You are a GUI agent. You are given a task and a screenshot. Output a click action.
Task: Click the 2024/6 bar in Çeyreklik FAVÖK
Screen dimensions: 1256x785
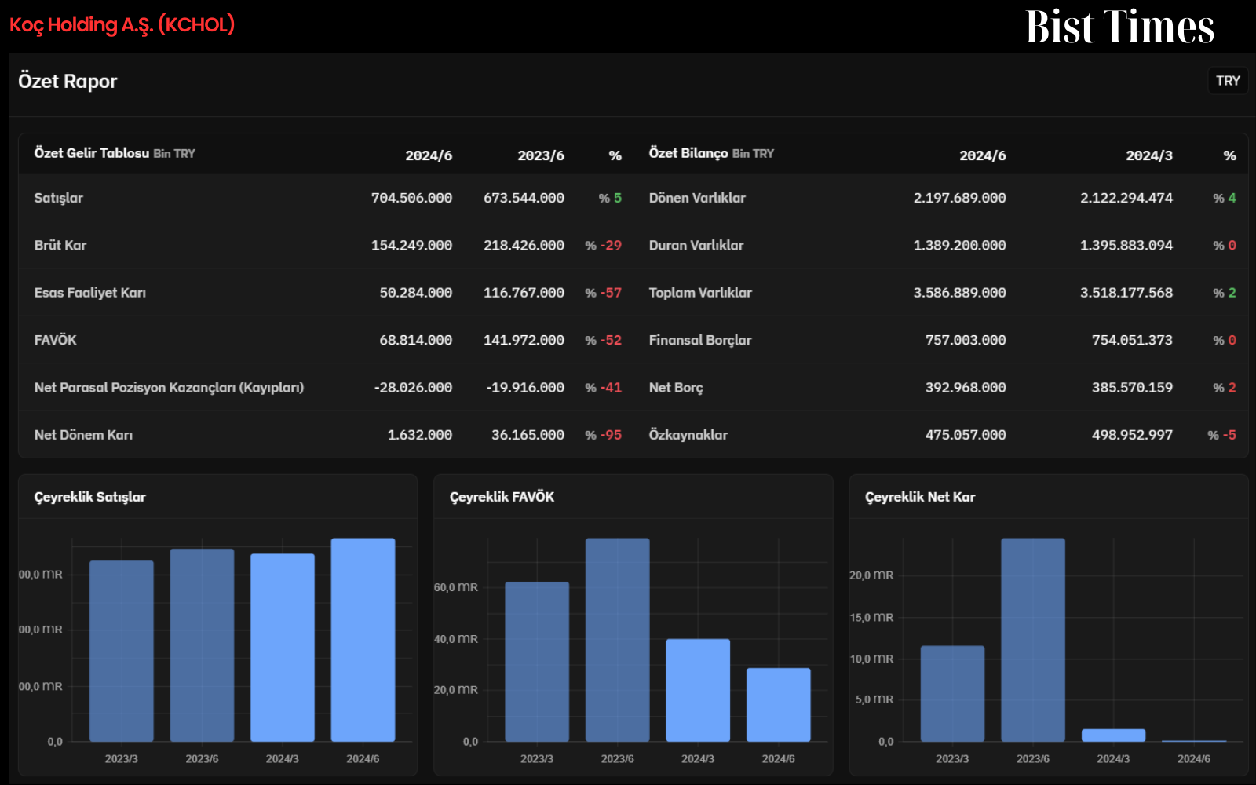778,705
